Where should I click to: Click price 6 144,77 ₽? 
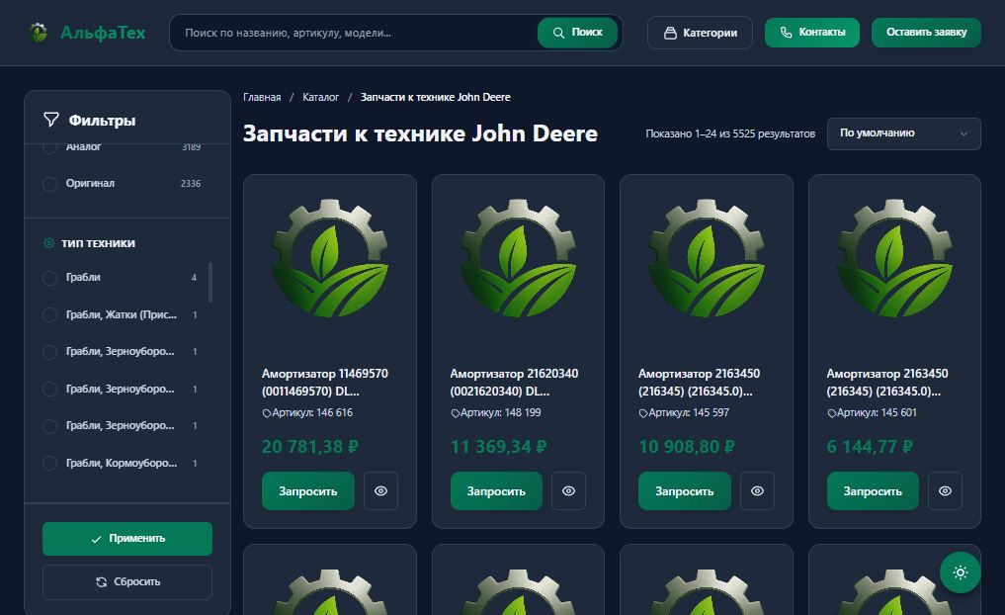[x=869, y=446]
